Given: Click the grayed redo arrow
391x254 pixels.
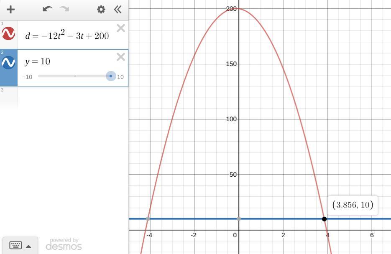Looking at the screenshot, I should pos(64,9).
